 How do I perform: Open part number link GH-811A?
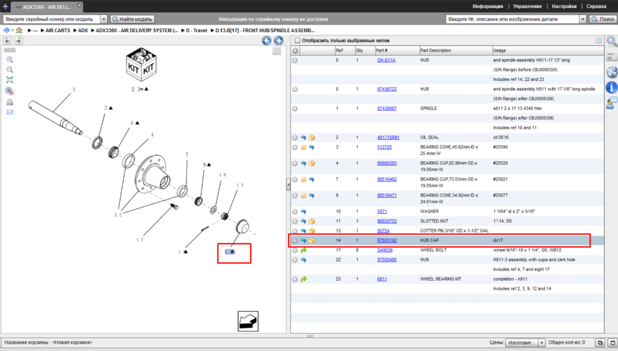click(386, 61)
